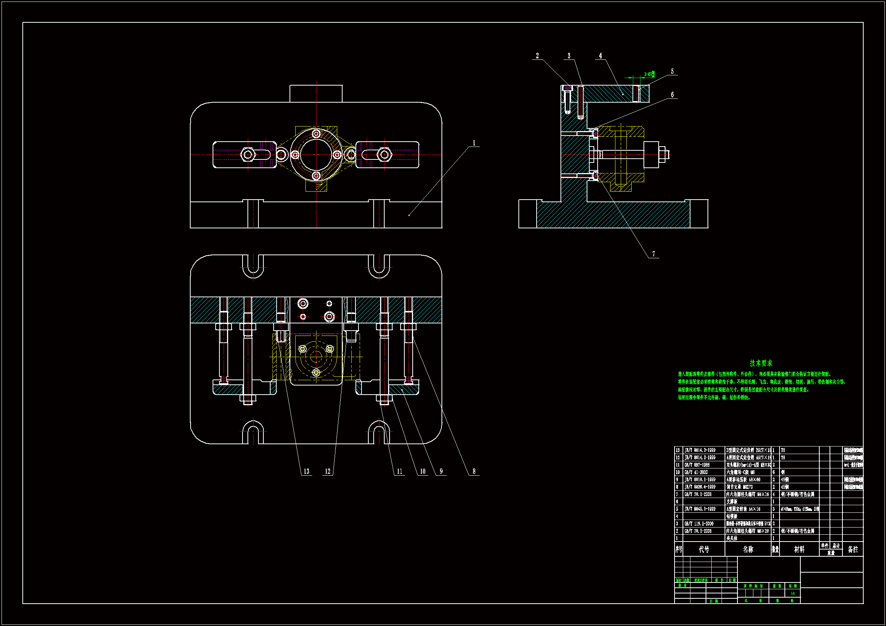The width and height of the screenshot is (886, 626).
Task: Select the 材料 column header
Action: pyautogui.click(x=799, y=550)
